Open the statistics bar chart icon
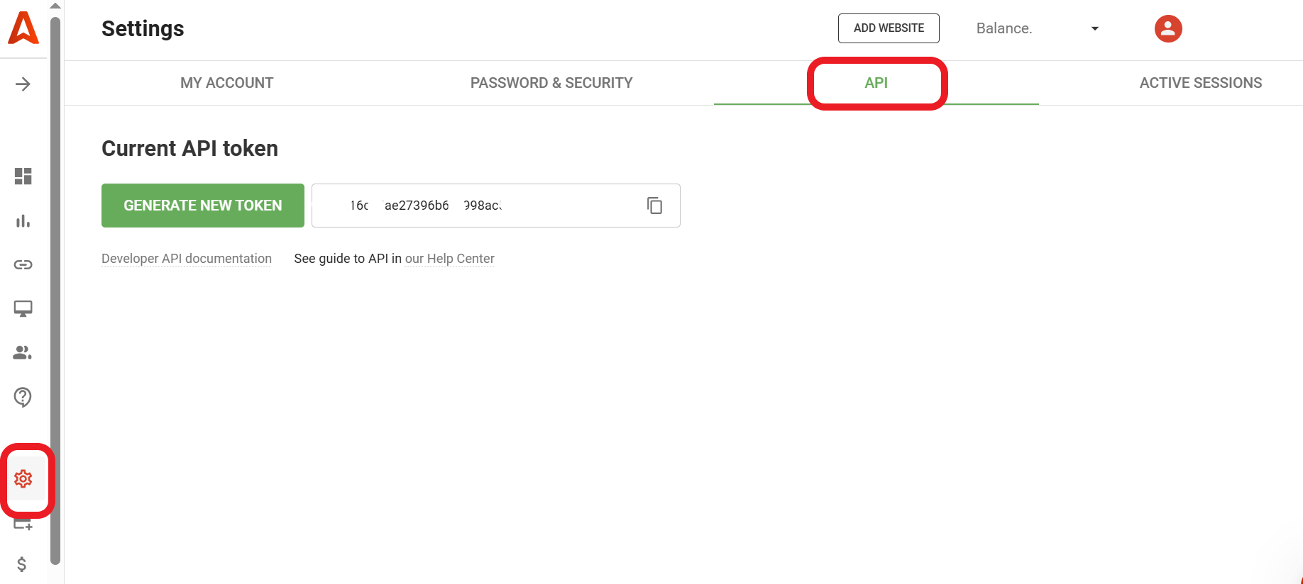Viewport: 1303px width, 584px height. 23,221
